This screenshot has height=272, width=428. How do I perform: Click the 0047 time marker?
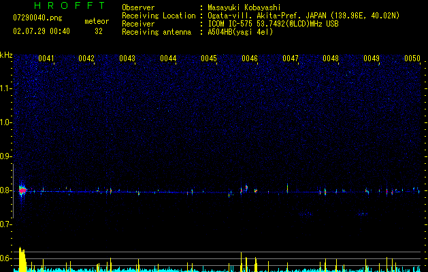[x=291, y=58]
